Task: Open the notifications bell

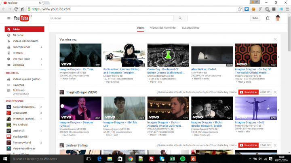Action: coord(268,18)
